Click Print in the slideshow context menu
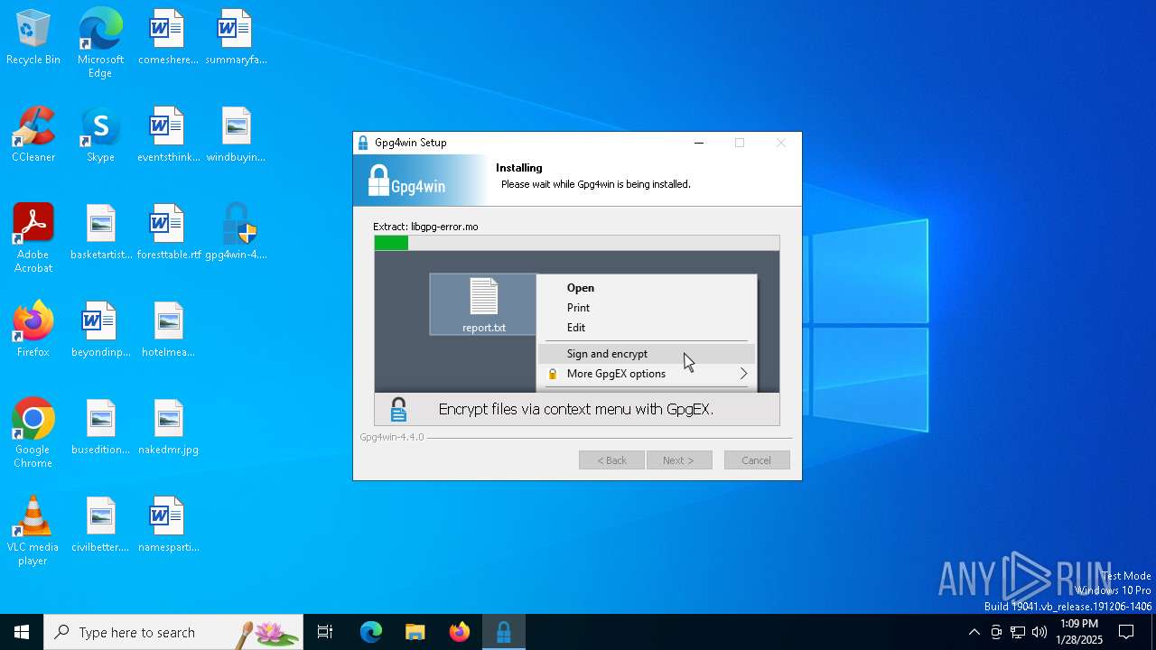Image resolution: width=1156 pixels, height=650 pixels. (578, 308)
